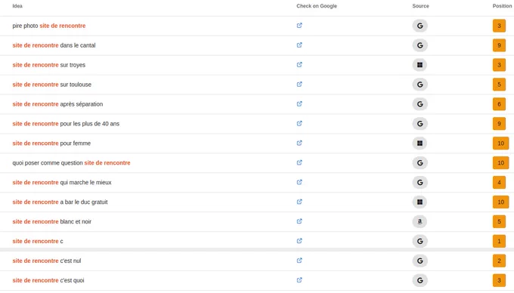
Task: Select idea 'site de rencontre blanc et noir'
Action: click(52, 221)
